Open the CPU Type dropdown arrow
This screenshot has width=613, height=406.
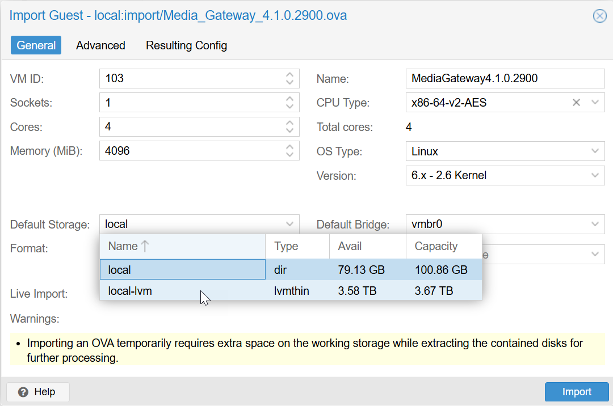[594, 102]
